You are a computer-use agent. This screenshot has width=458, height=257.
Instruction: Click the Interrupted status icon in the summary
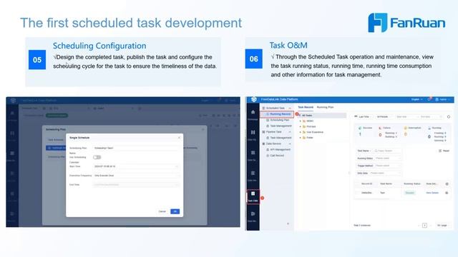point(406,128)
